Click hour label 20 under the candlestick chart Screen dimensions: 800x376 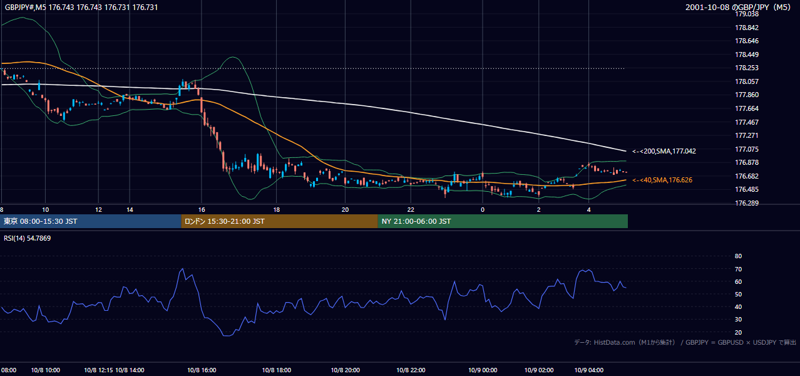click(x=346, y=209)
